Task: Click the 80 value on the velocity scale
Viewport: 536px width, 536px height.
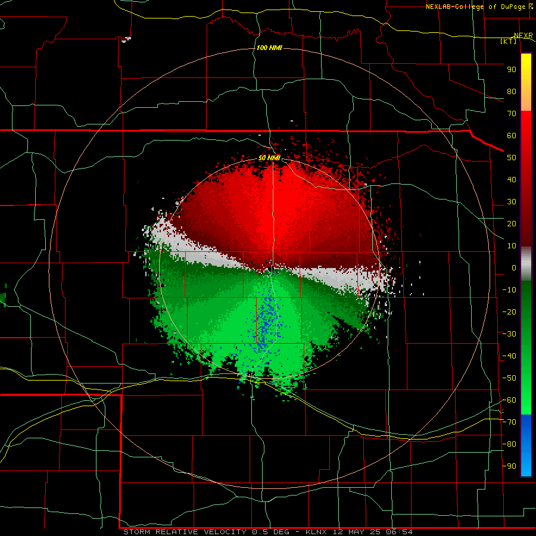Action: pos(512,92)
